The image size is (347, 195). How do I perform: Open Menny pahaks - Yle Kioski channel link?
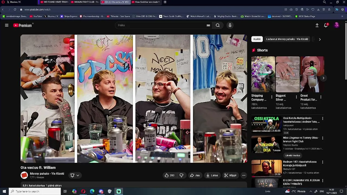tap(47, 174)
